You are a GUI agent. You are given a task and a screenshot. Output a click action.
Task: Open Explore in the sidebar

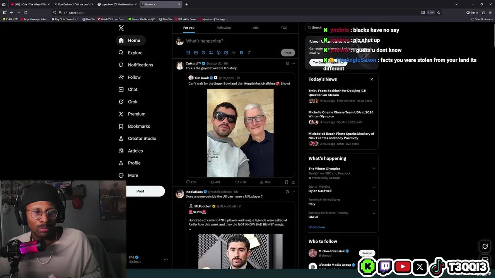(x=131, y=53)
